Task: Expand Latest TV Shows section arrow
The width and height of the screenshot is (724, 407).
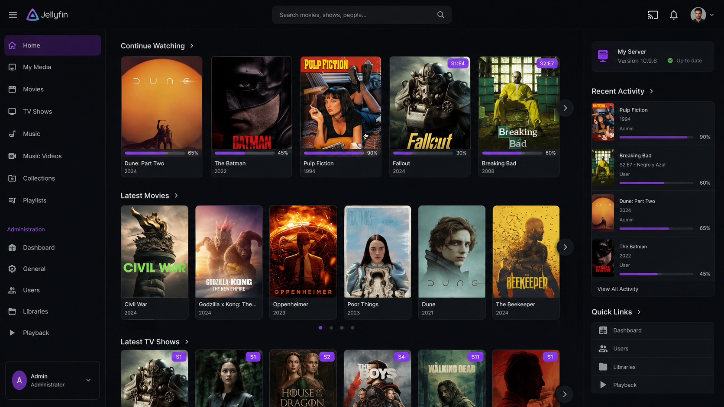Action: point(187,342)
